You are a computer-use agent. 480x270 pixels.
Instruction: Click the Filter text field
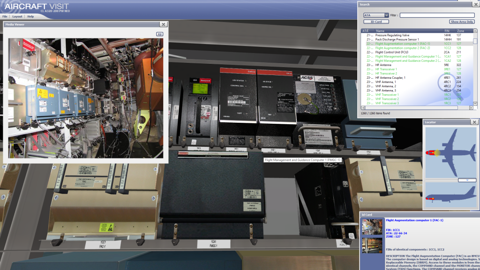pyautogui.click(x=437, y=15)
